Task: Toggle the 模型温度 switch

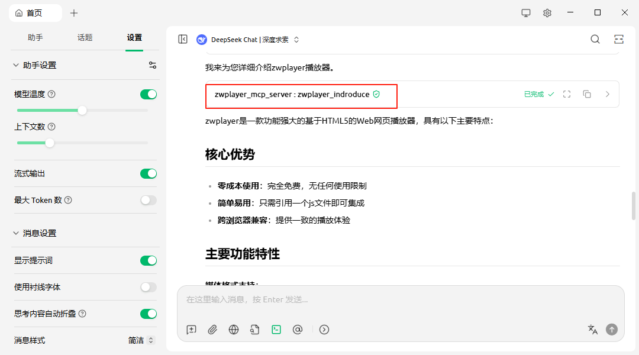Action: tap(149, 94)
